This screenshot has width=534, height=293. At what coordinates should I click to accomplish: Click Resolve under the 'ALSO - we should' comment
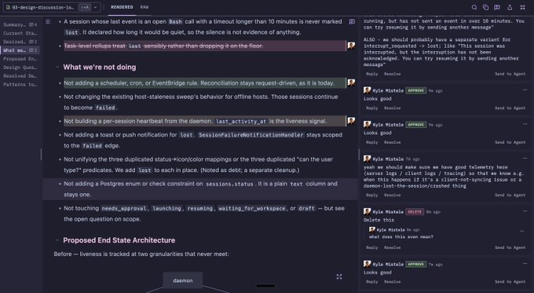point(393,74)
